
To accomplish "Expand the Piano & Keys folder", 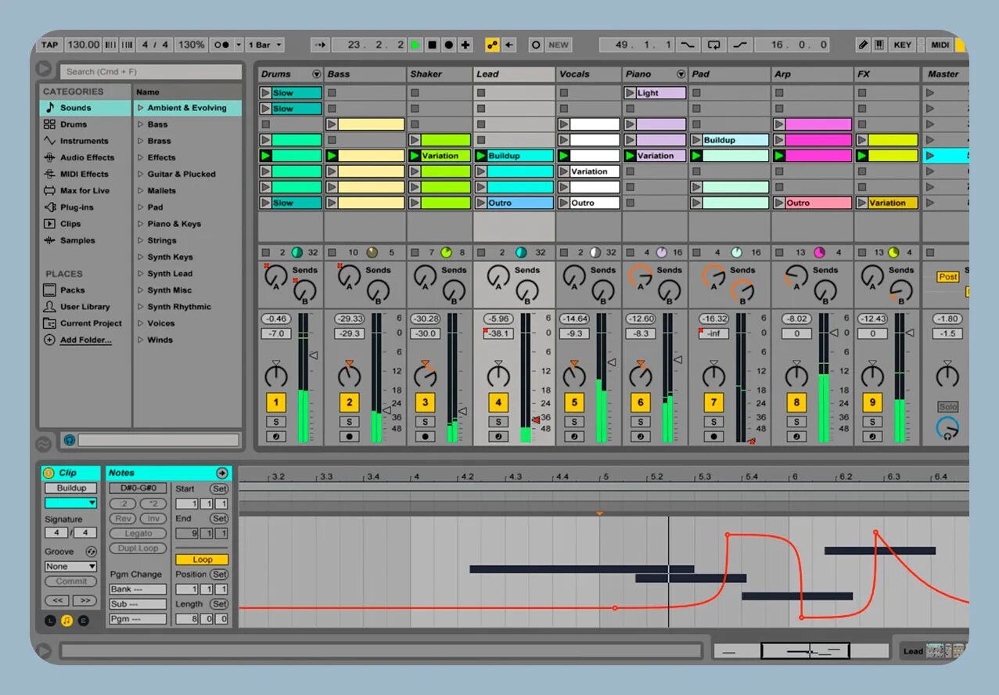I will [x=141, y=224].
